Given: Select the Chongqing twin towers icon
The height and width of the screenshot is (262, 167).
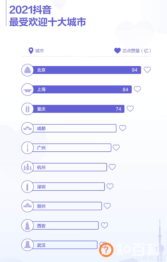Looking at the screenshot, I should pyautogui.click(x=28, y=109).
